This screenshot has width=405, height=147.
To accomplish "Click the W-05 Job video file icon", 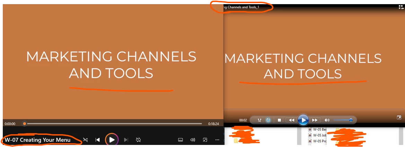I will pyautogui.click(x=310, y=135).
